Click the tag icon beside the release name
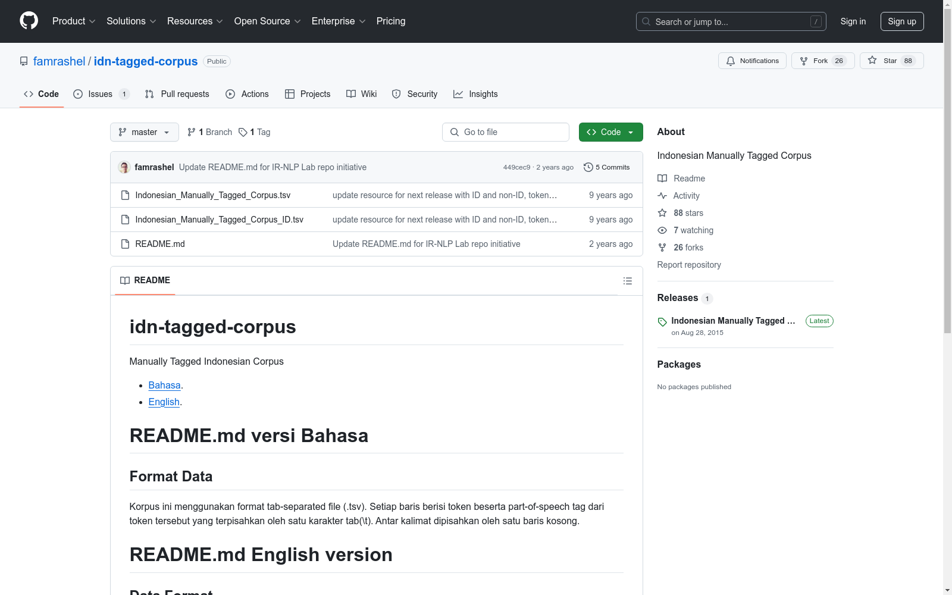This screenshot has width=952, height=595. [662, 322]
